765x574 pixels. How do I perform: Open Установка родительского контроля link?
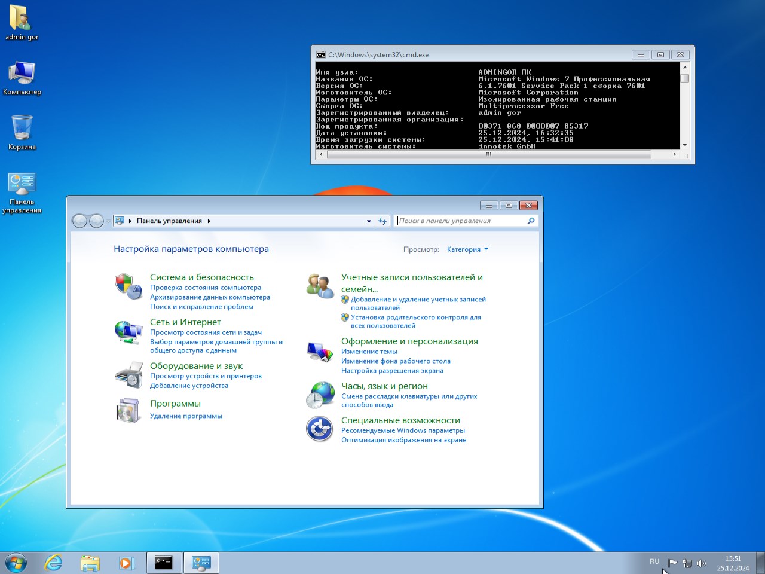(x=416, y=322)
